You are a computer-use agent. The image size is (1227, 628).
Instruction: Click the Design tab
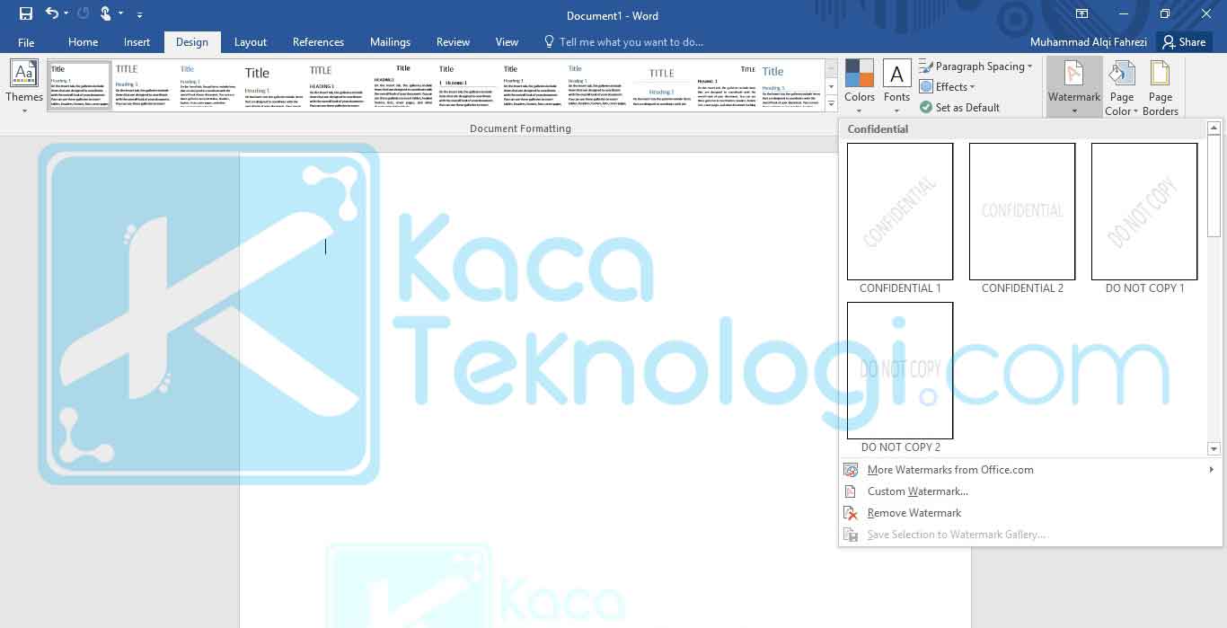click(x=191, y=42)
